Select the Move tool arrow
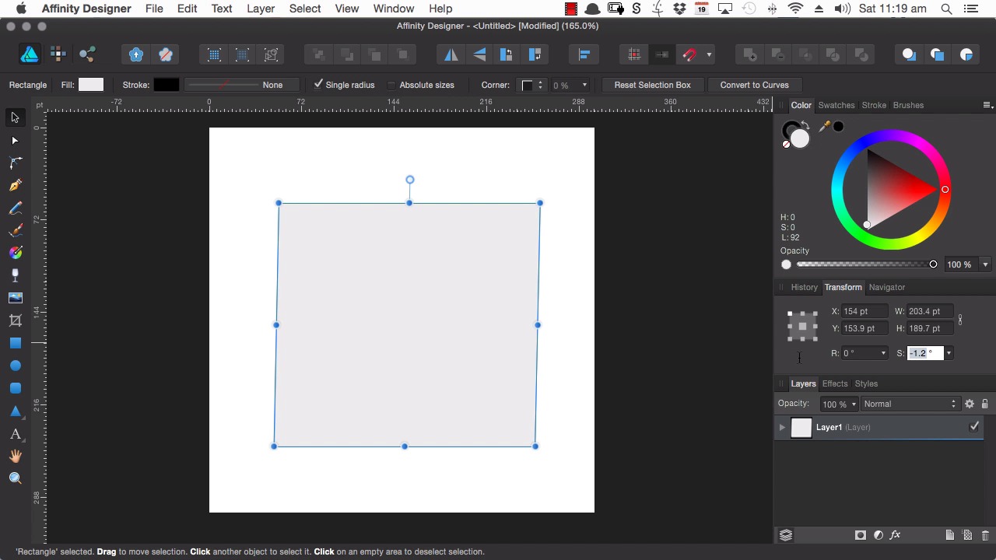Screen dimensions: 996x560 15,117
